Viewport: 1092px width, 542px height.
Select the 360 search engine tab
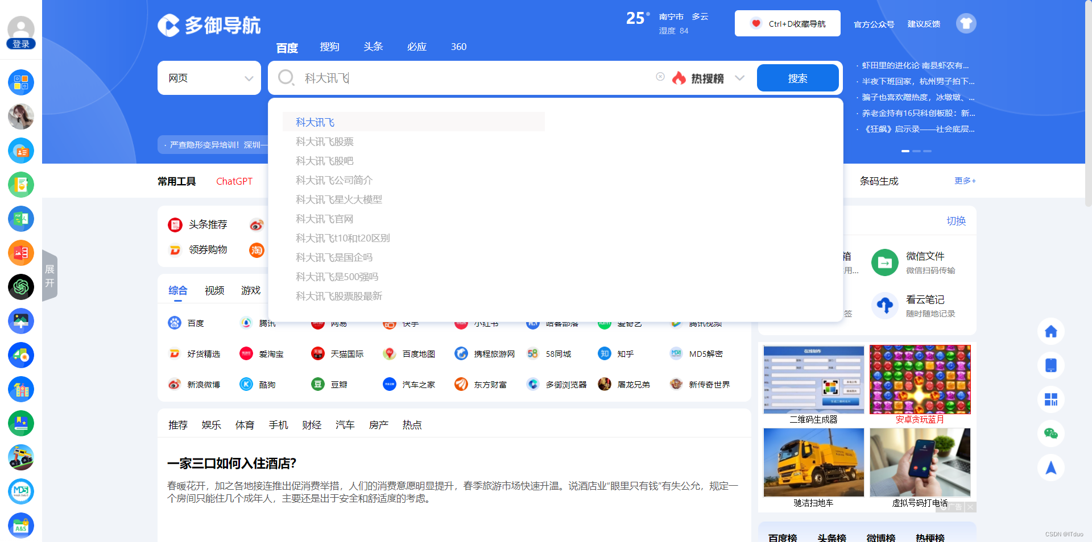click(458, 47)
